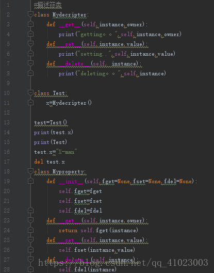The height and width of the screenshot is (273, 214).
Task: Click the class name Test on line 10
Action: point(59,93)
